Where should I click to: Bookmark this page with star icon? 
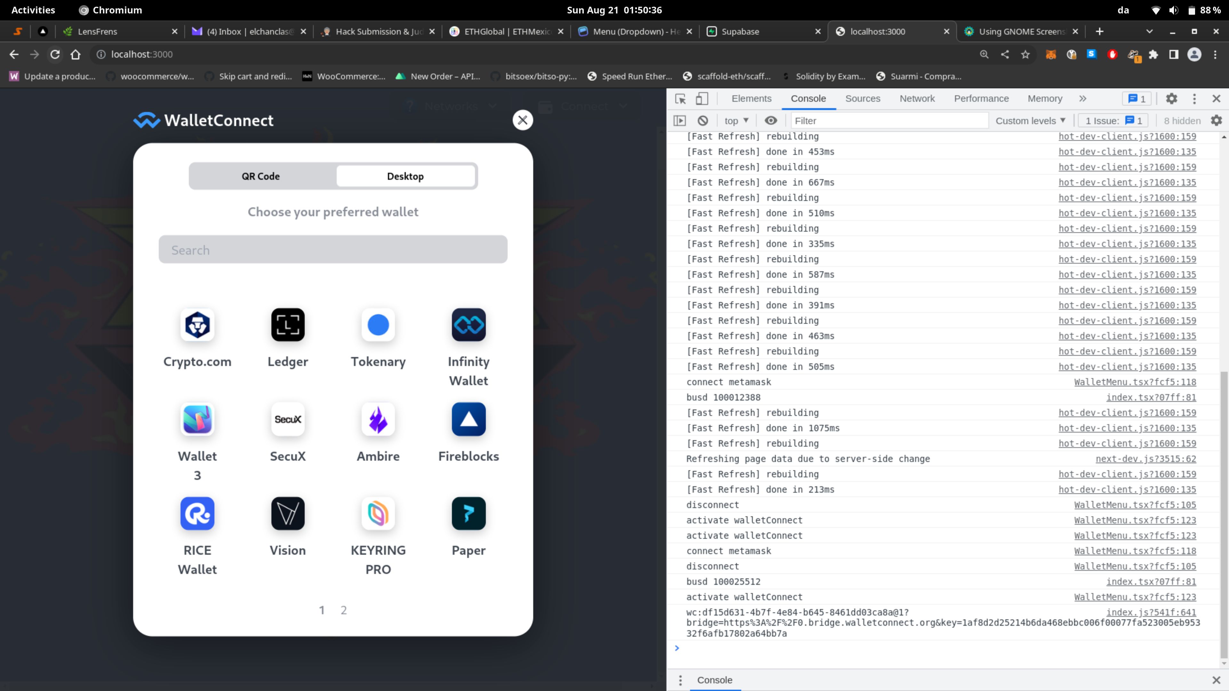(1025, 54)
